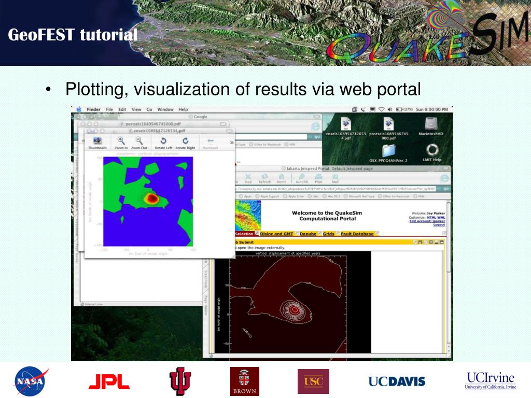Click the Zoom In magnifier tool
This screenshot has width=531, height=398.
pyautogui.click(x=121, y=143)
